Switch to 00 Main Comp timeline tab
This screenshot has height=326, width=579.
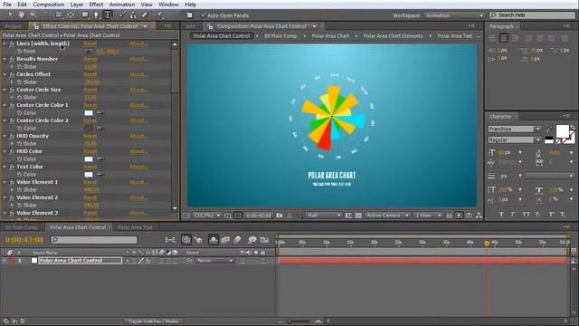coord(22,227)
